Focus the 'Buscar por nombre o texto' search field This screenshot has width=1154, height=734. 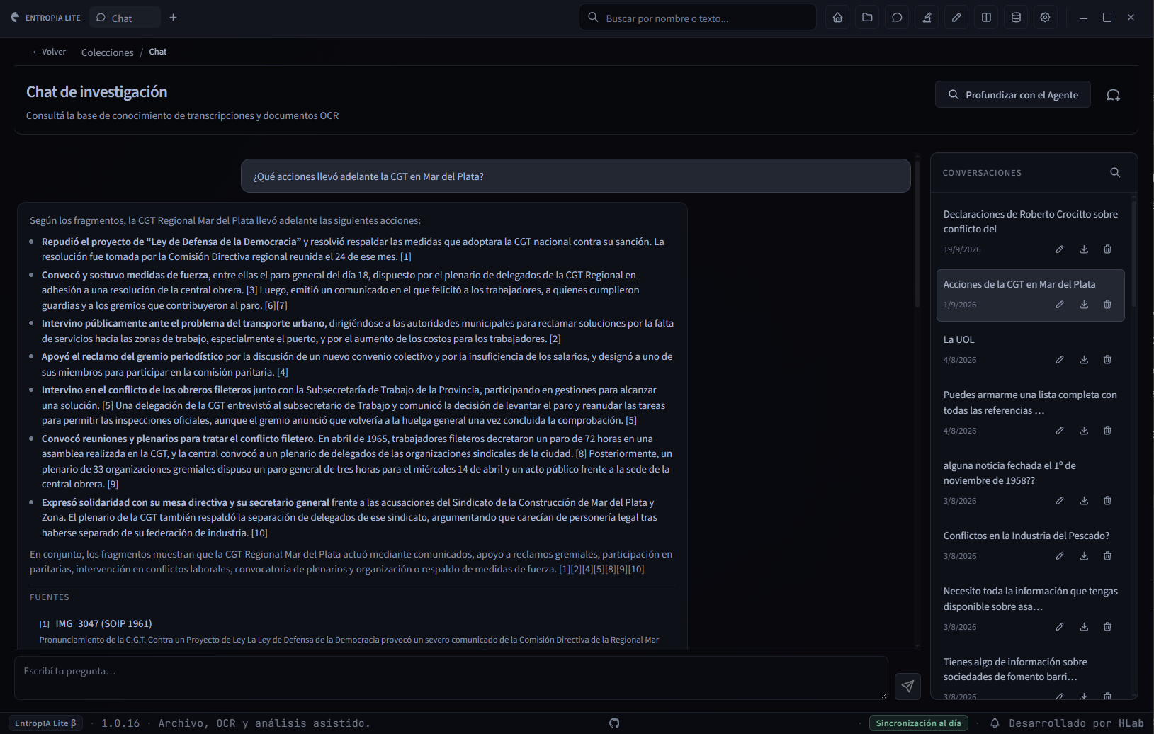(698, 18)
